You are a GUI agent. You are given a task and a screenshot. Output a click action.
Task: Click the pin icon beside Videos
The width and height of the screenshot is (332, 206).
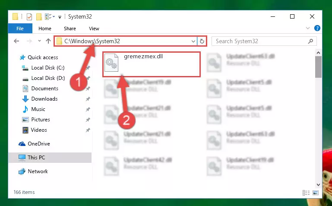88,130
